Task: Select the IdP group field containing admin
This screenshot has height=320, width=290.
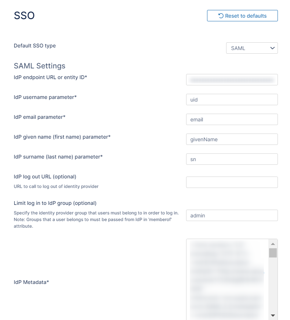Action: pos(232,216)
